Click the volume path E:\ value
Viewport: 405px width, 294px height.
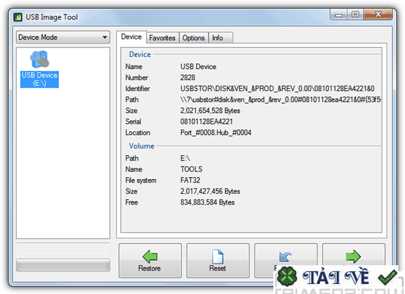point(185,158)
